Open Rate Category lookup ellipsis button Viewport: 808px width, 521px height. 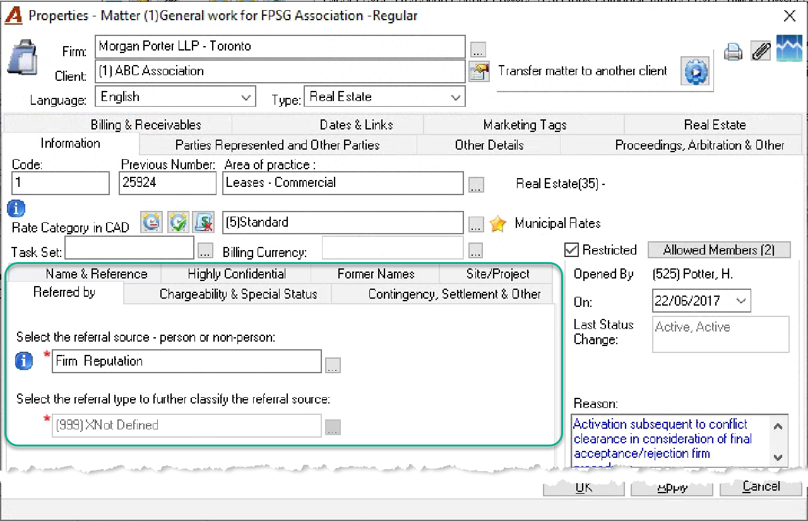tap(477, 224)
